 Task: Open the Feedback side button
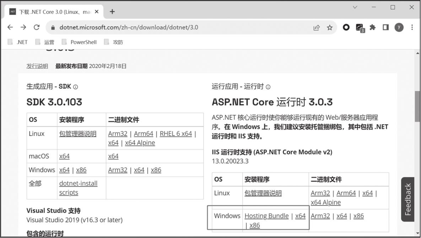(407, 199)
